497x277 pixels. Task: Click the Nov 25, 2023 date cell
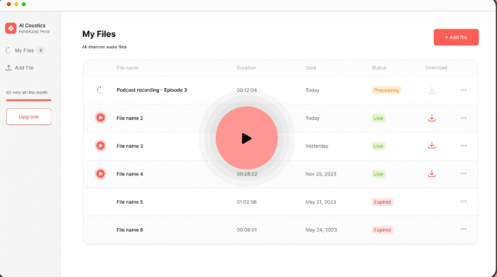(321, 174)
